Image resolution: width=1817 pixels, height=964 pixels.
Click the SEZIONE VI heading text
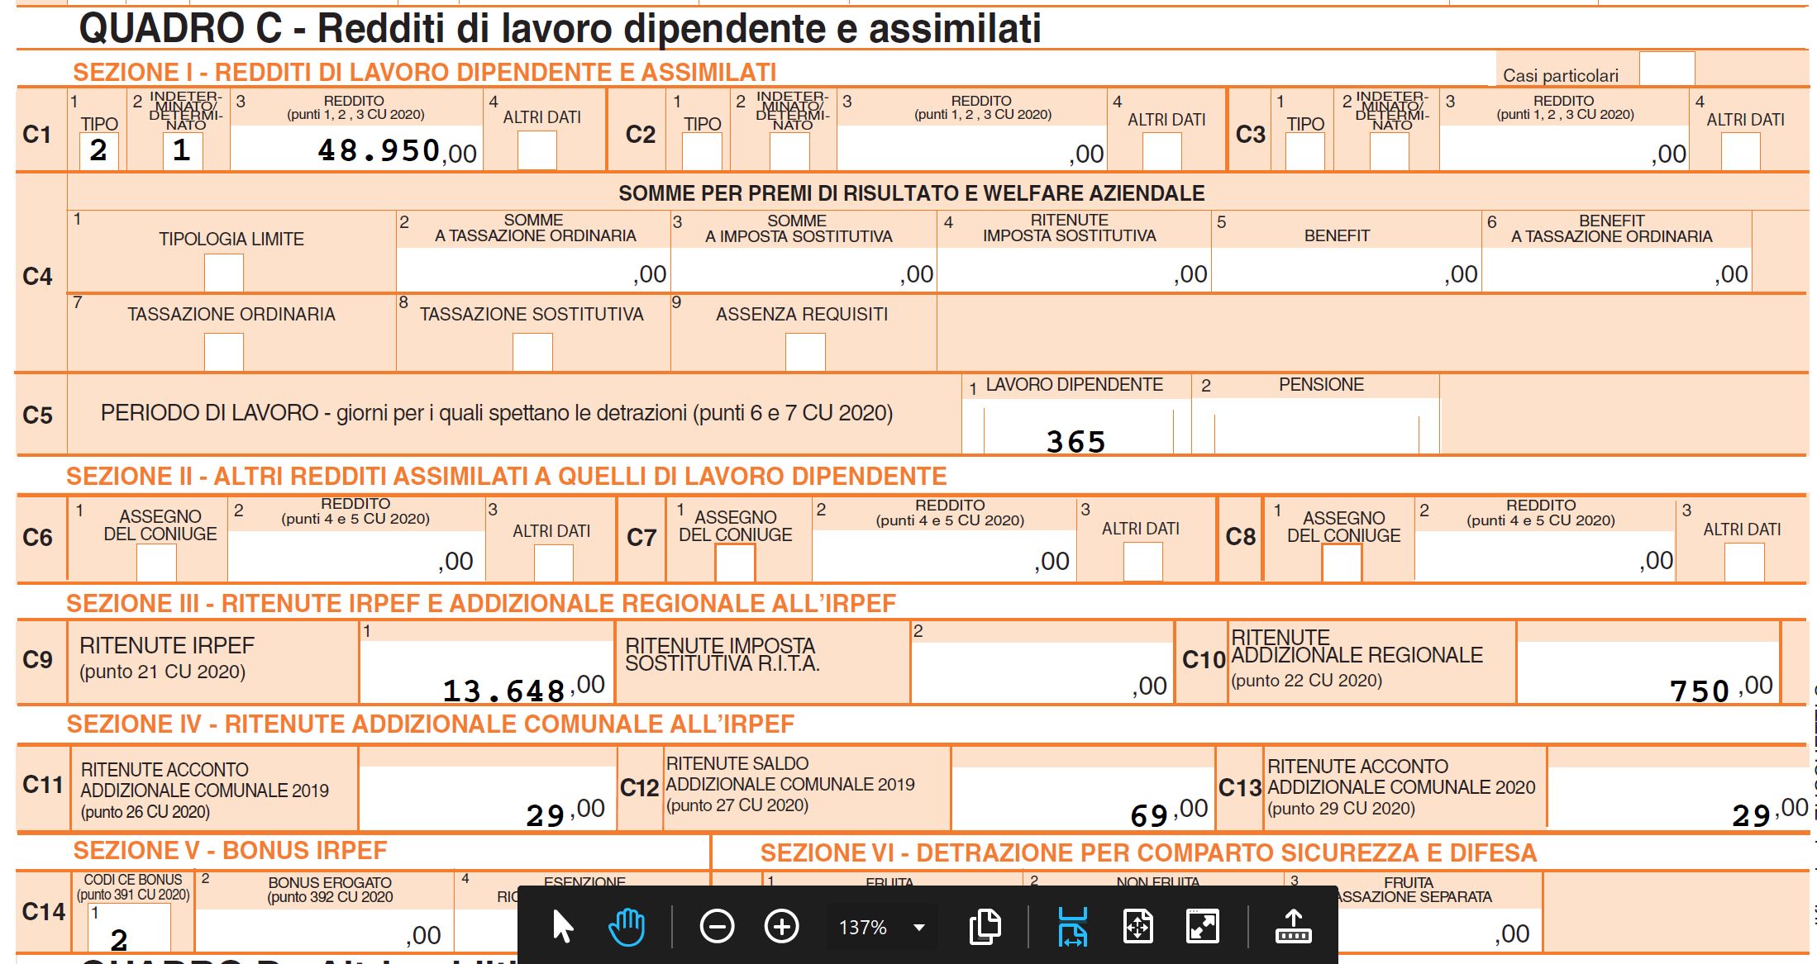[1148, 852]
